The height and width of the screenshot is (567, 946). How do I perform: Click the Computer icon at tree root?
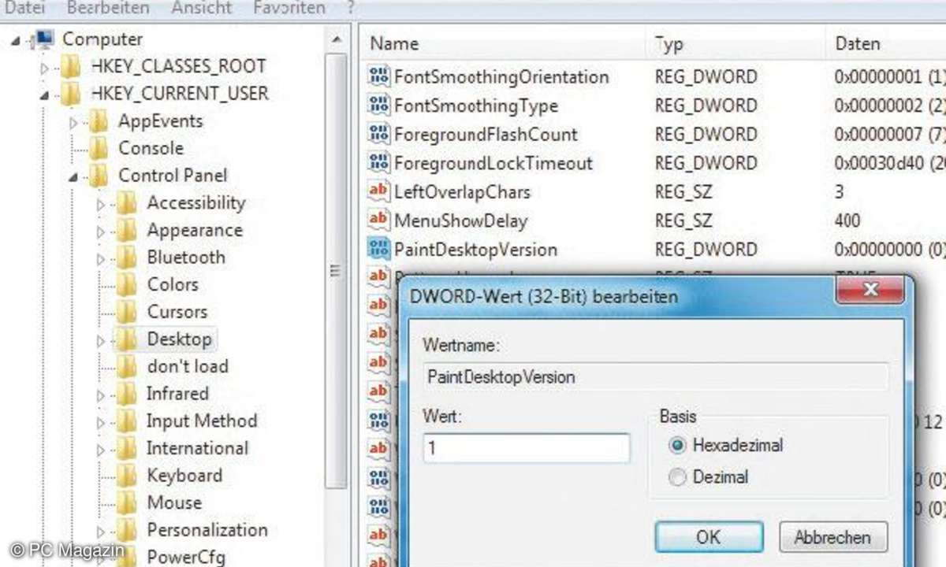(x=44, y=39)
